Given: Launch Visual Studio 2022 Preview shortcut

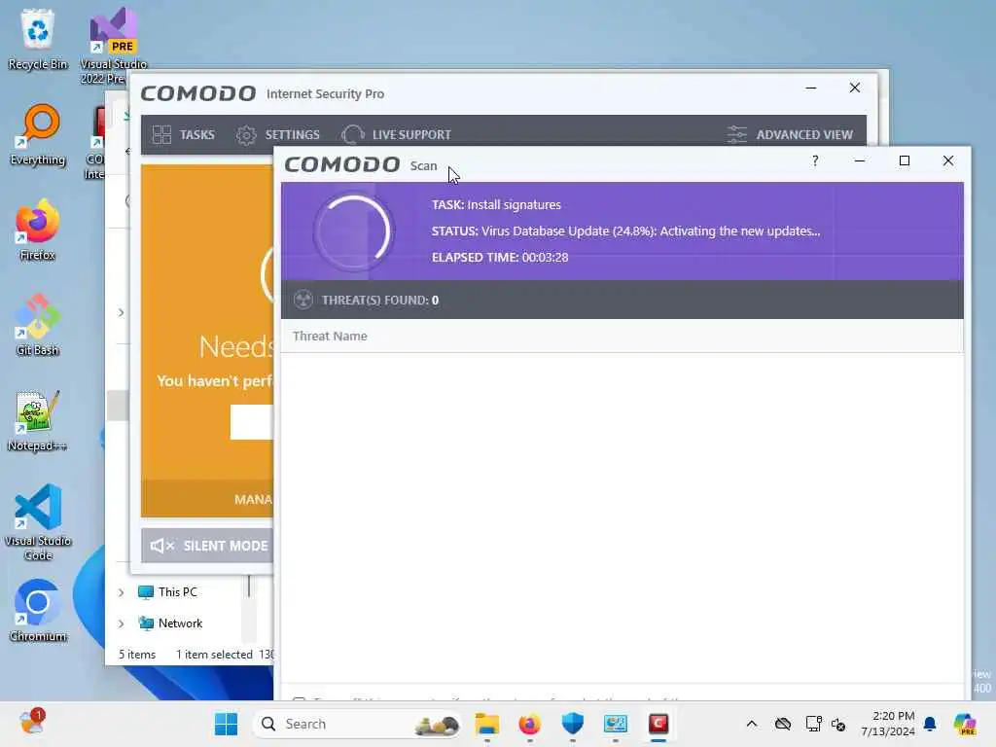Looking at the screenshot, I should [113, 45].
